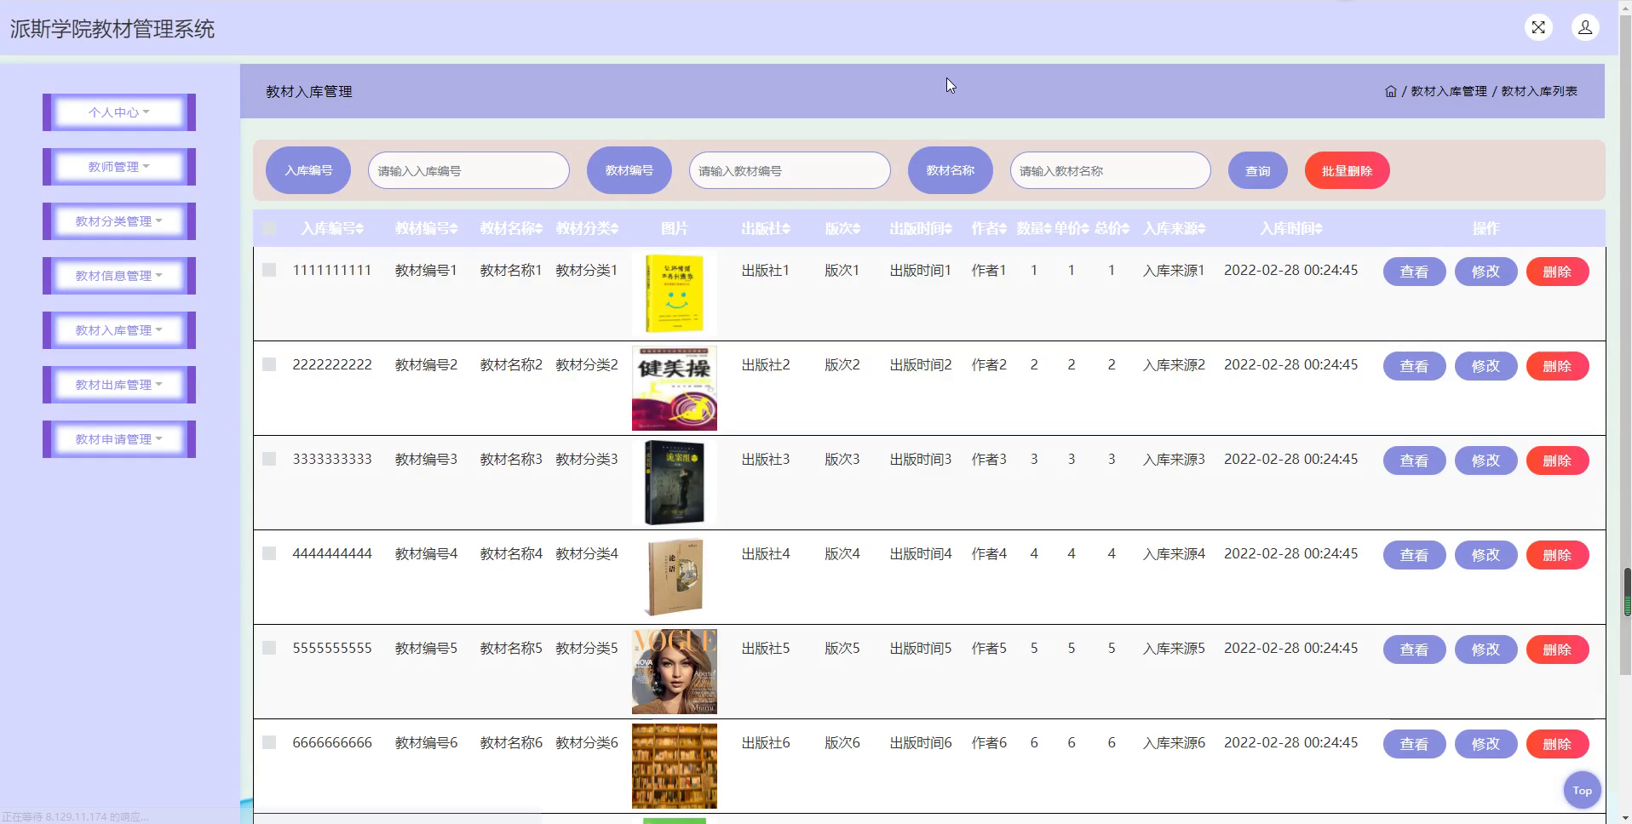Screen dimensions: 1632x824
Task: Click the 查询 search button
Action: pyautogui.click(x=1257, y=171)
